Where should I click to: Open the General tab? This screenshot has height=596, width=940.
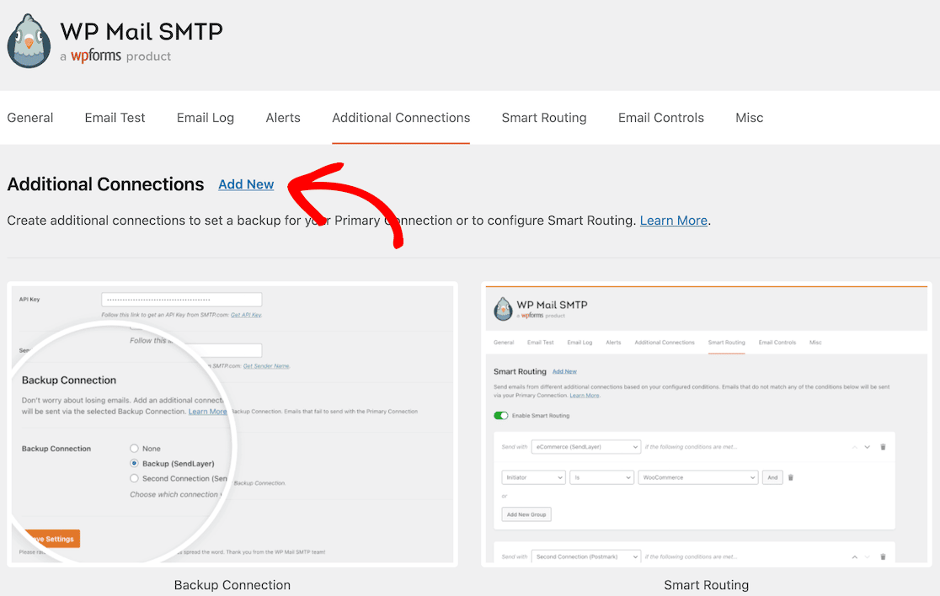pos(30,118)
